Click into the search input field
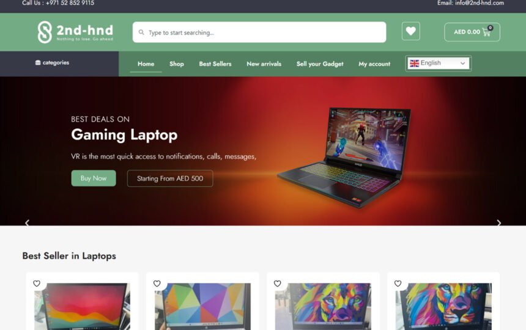The width and height of the screenshot is (526, 330). click(259, 32)
